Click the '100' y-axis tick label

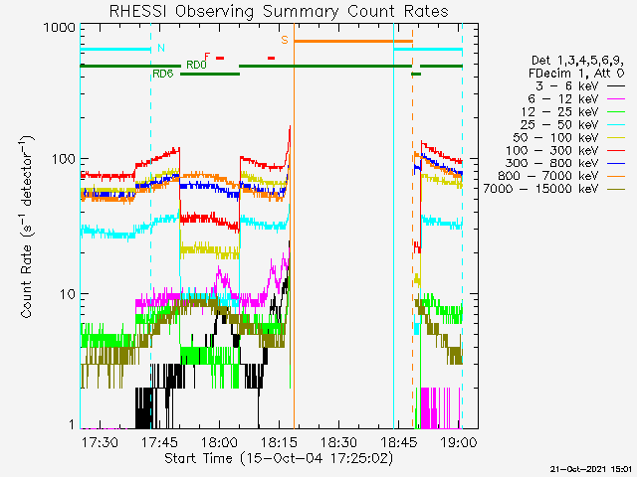[x=64, y=159]
